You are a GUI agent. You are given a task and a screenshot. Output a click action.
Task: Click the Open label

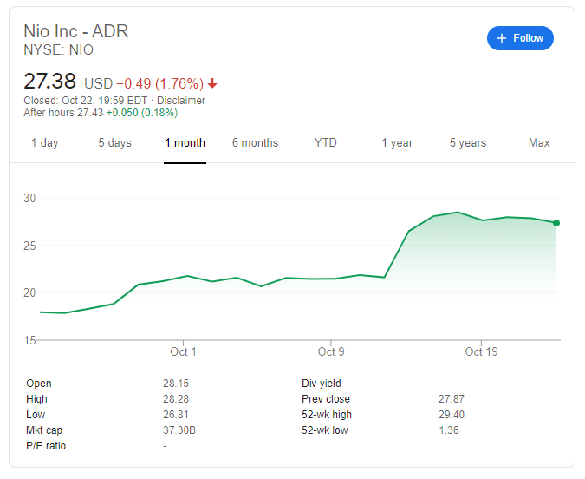pyautogui.click(x=39, y=384)
